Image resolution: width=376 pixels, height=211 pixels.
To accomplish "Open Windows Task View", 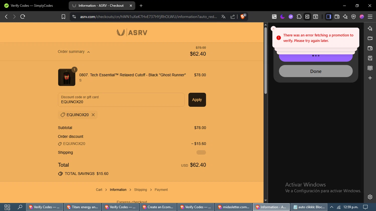I will click(x=7, y=207).
